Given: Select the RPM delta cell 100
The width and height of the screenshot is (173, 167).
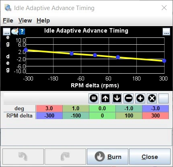Looking at the screenshot, I should click(x=129, y=115).
